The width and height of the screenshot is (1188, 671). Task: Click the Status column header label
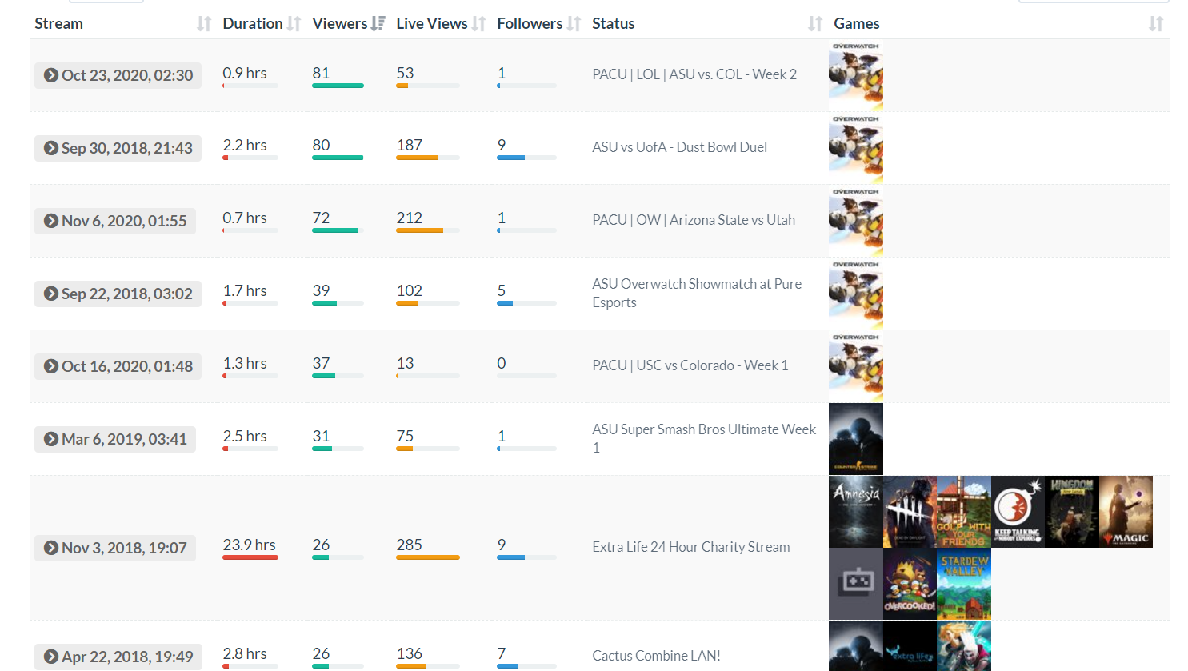tap(614, 24)
